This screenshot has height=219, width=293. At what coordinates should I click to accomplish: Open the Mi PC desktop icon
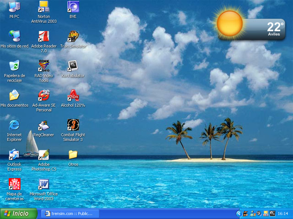pos(14,7)
